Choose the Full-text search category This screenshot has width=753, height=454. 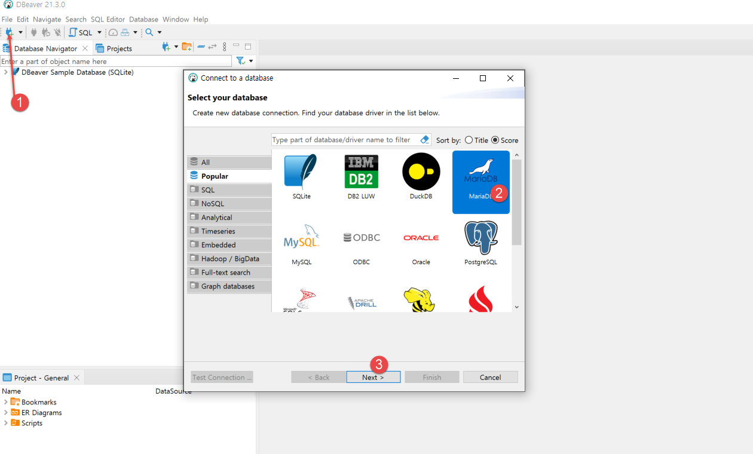[x=229, y=272]
